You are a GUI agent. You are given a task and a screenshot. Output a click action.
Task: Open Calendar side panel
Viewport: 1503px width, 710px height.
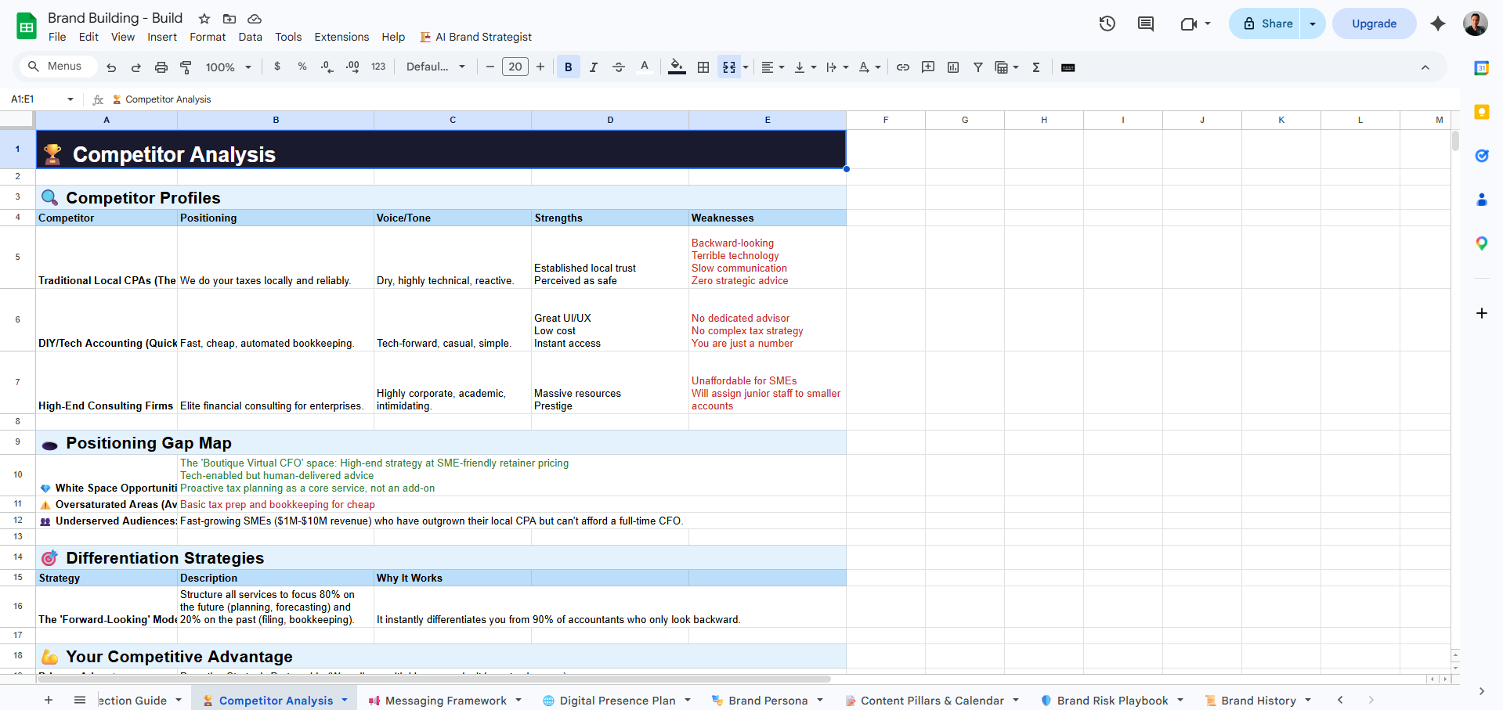click(x=1482, y=68)
